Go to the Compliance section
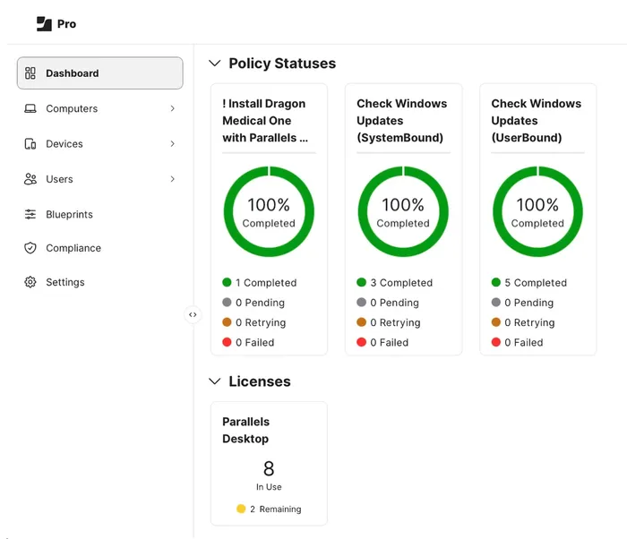627x539 pixels. pos(100,248)
